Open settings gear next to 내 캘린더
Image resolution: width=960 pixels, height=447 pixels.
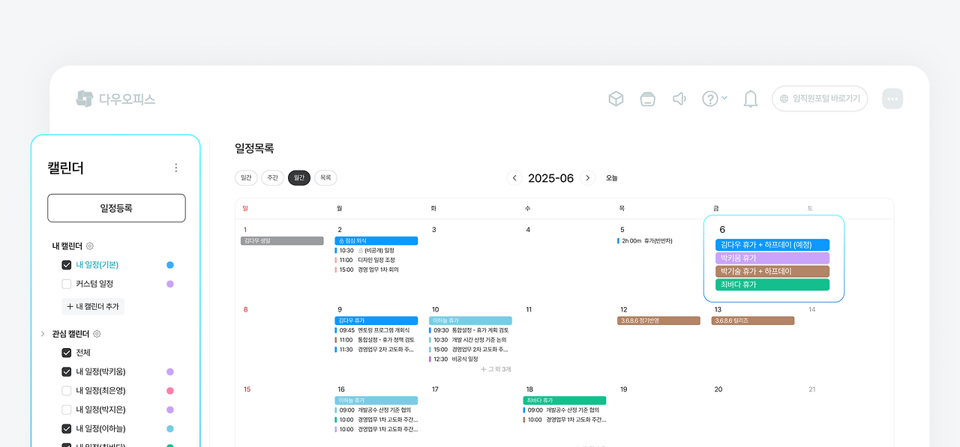coord(90,246)
